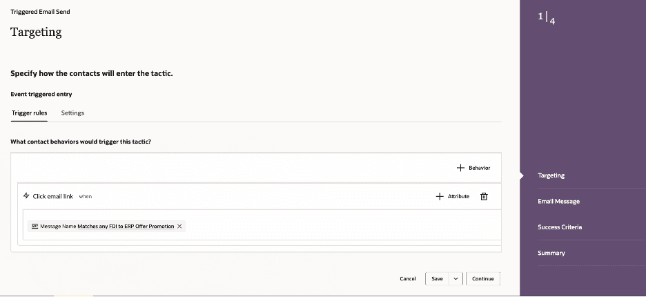Remove the Message Name condition chip (X)

pyautogui.click(x=179, y=226)
